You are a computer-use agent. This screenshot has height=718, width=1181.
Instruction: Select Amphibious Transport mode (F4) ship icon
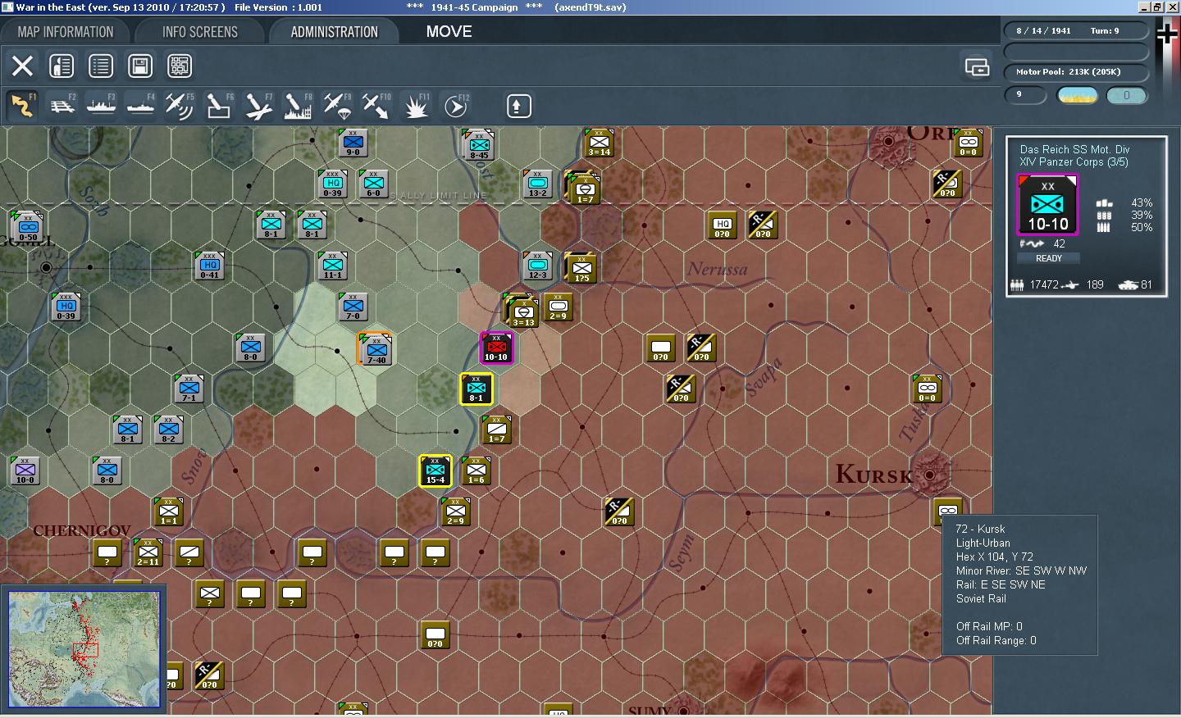pyautogui.click(x=140, y=106)
